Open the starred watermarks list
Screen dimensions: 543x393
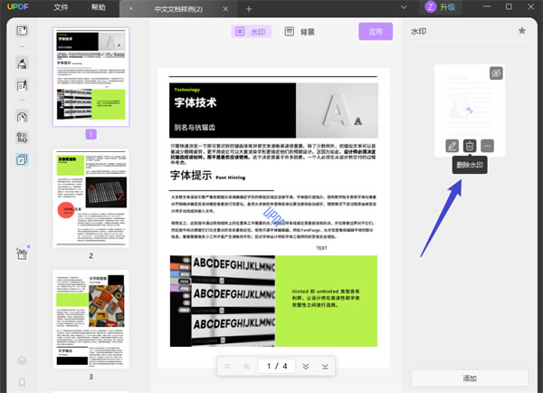tap(521, 31)
